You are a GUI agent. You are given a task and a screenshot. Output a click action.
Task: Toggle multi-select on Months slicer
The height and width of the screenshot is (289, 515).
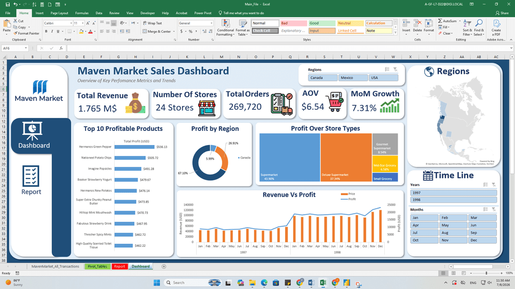tap(485, 209)
